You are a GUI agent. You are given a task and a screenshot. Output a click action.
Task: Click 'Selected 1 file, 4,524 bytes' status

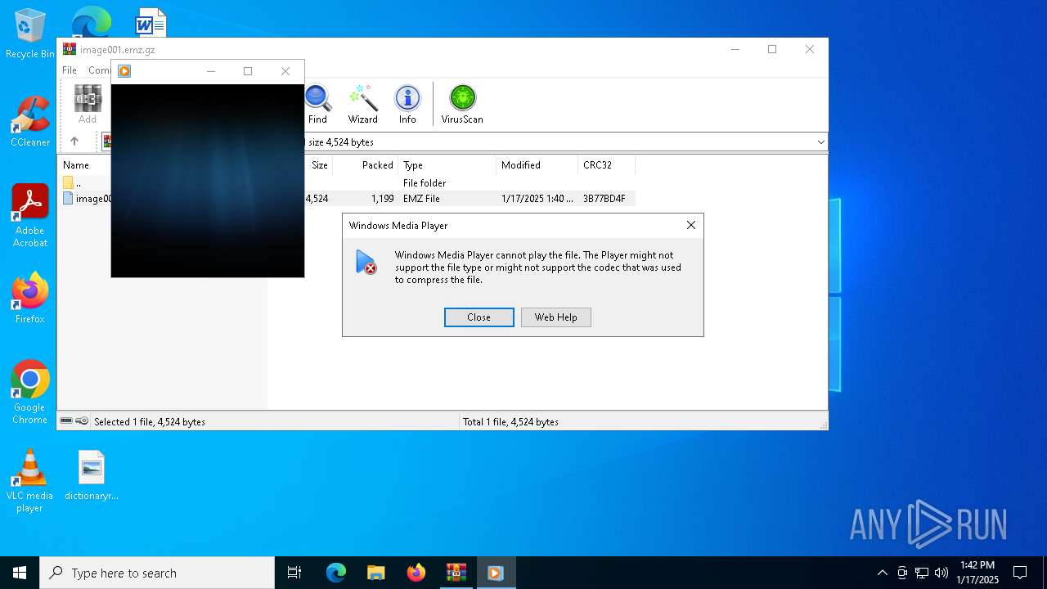(x=150, y=422)
